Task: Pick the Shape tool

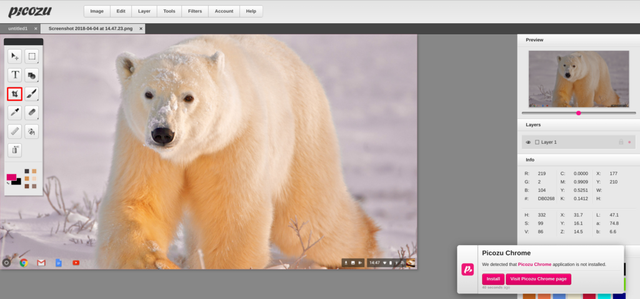Action: 31,75
